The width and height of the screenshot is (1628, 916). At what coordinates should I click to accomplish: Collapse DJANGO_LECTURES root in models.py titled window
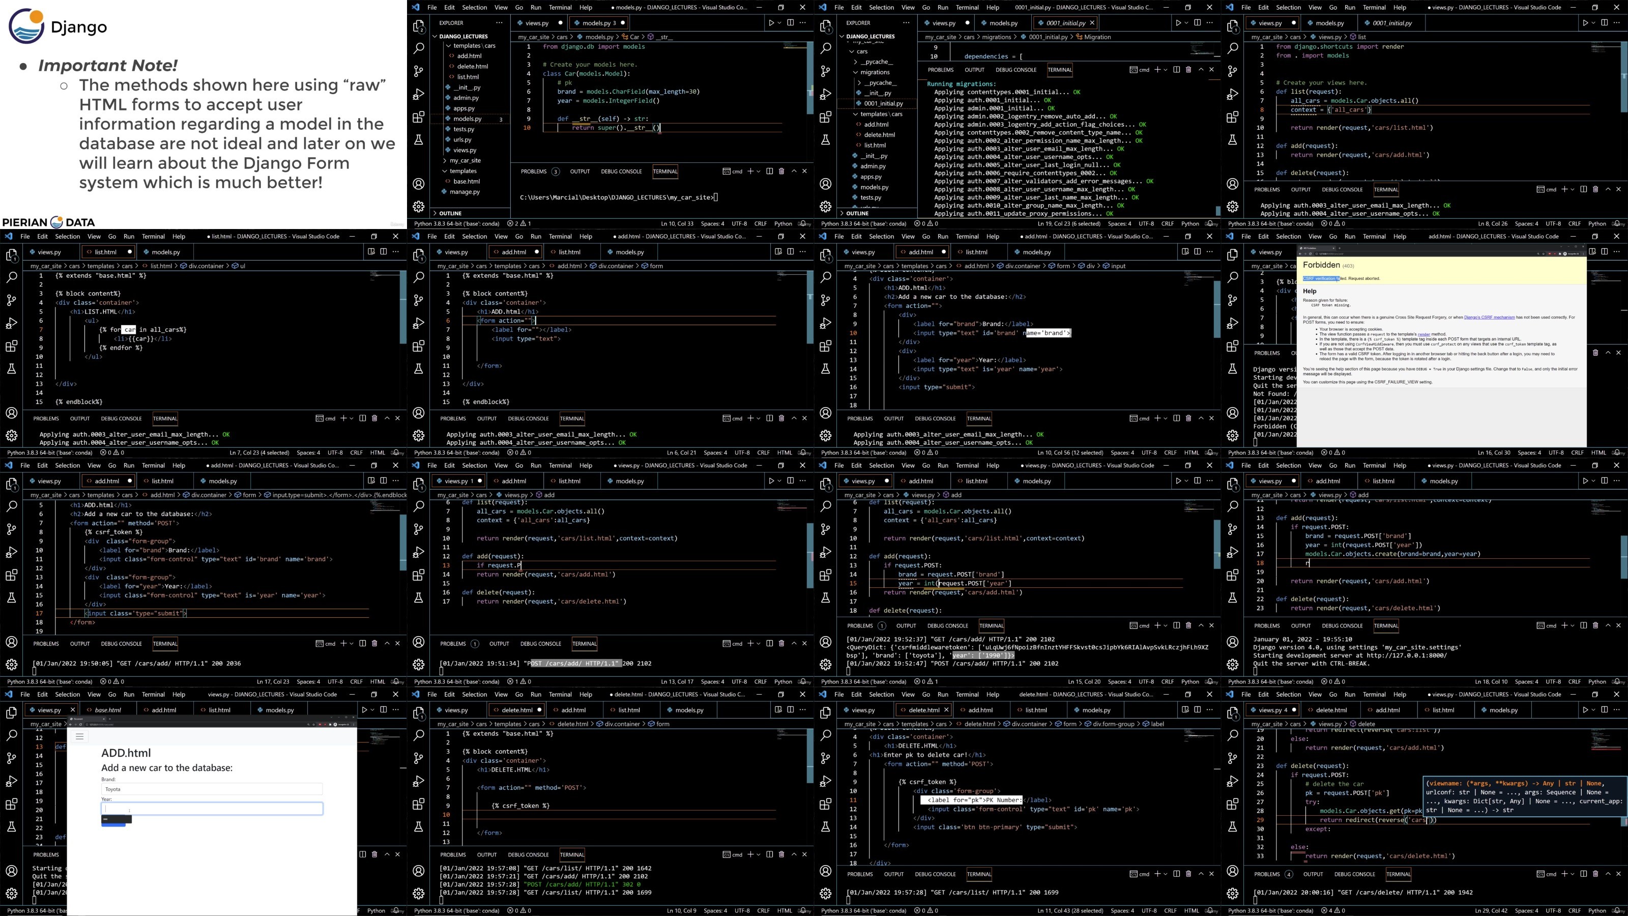[x=435, y=37]
